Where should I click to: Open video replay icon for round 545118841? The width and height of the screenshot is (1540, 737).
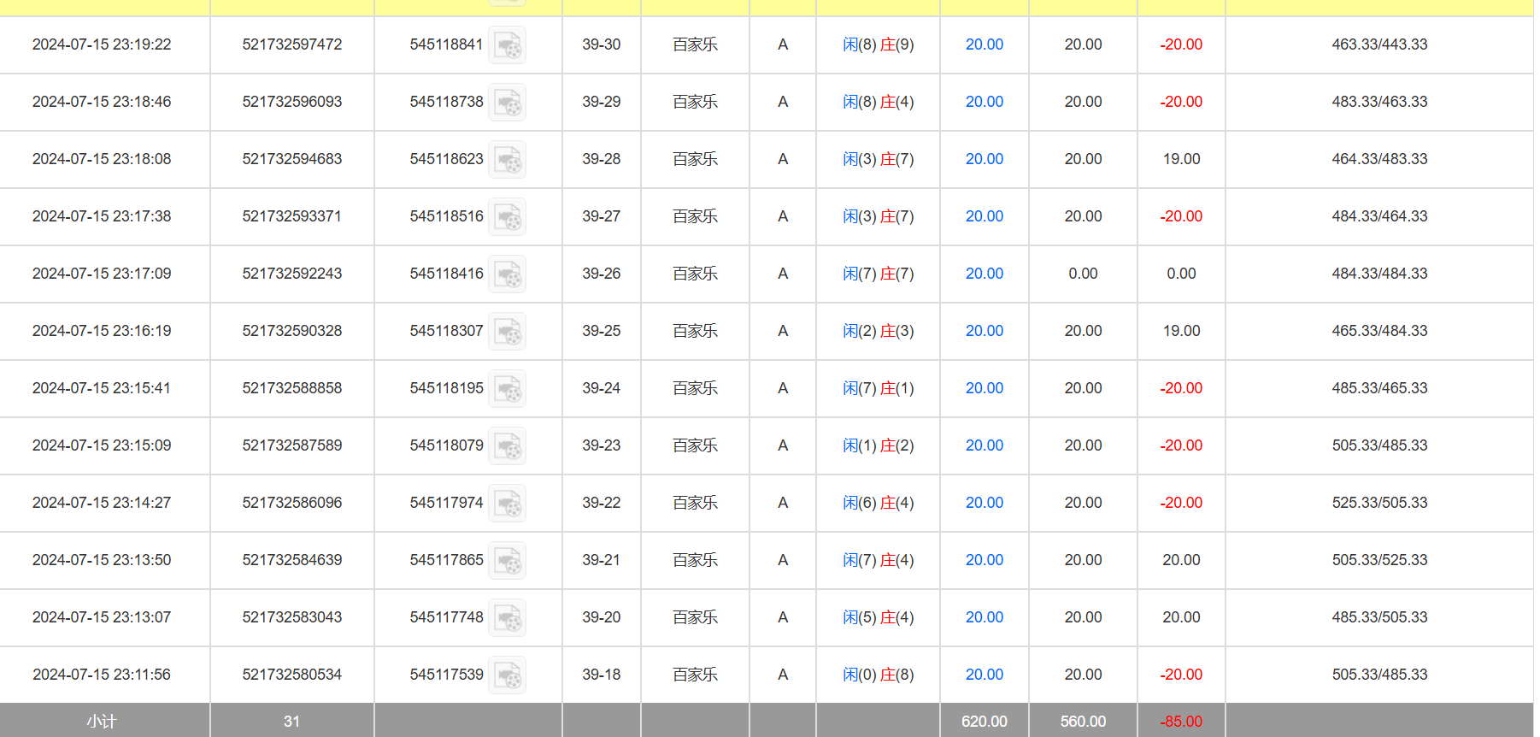(508, 45)
